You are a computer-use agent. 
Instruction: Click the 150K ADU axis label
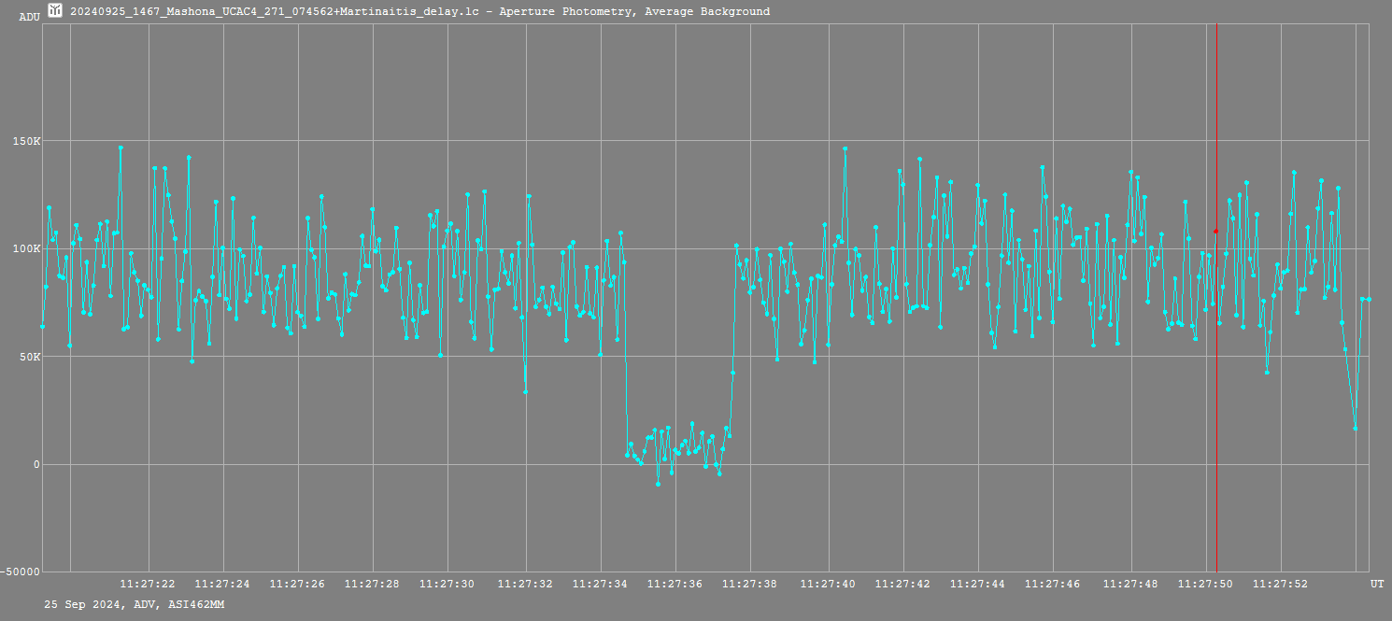(26, 141)
